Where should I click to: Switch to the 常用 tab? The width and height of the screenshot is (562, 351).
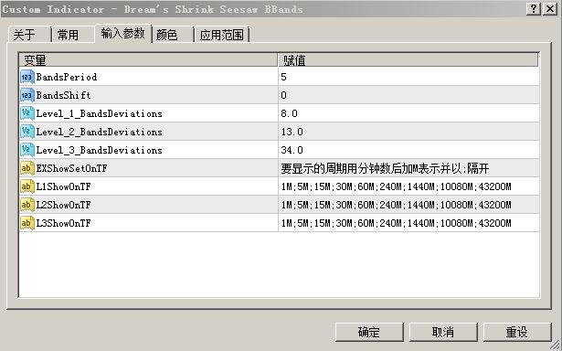(x=73, y=35)
